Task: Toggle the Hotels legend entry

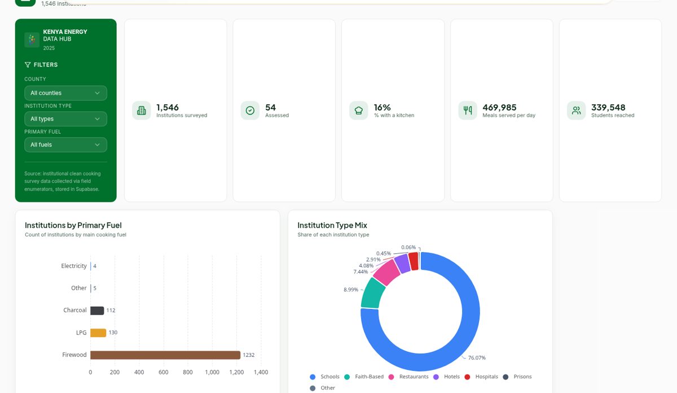Action: [x=446, y=377]
